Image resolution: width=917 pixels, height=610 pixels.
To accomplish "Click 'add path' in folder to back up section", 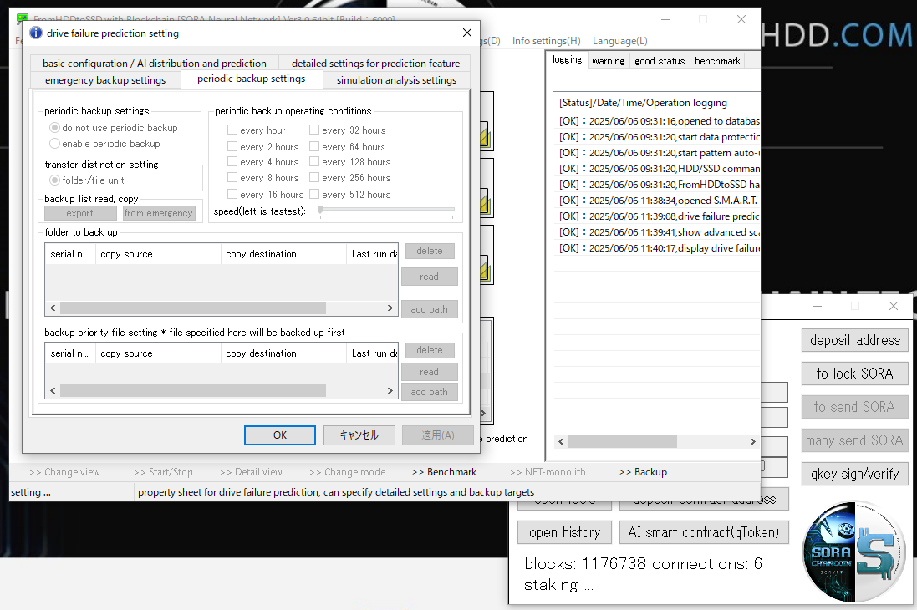I will tap(430, 309).
